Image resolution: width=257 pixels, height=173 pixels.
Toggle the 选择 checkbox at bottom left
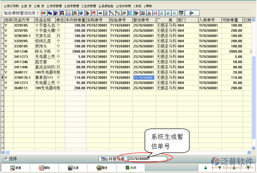point(6,158)
